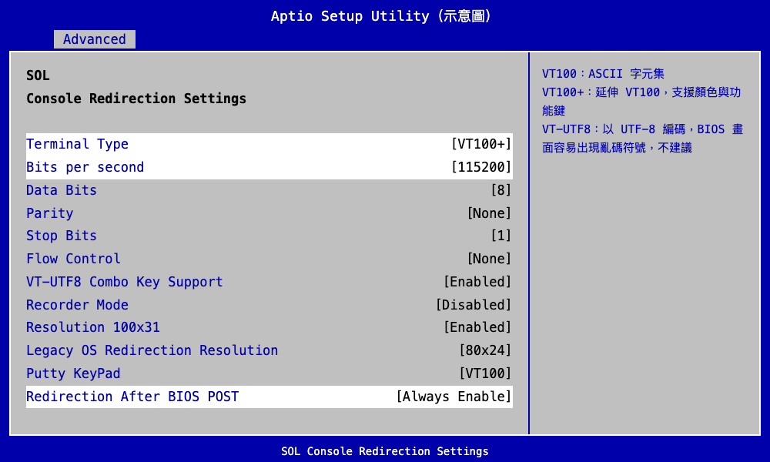Select the Data Bits row label
Image resolution: width=770 pixels, height=462 pixels.
(x=62, y=190)
